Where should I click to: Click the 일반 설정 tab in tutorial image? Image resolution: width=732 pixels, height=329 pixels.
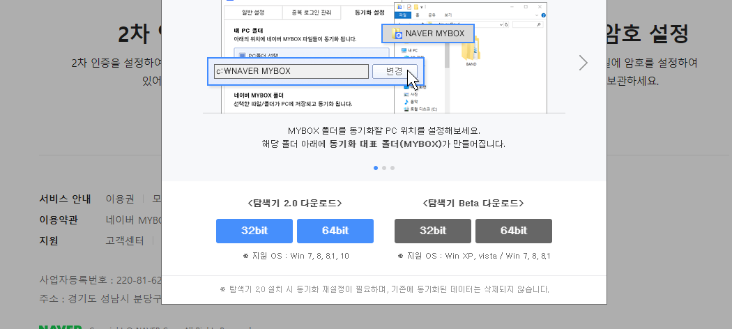[254, 12]
